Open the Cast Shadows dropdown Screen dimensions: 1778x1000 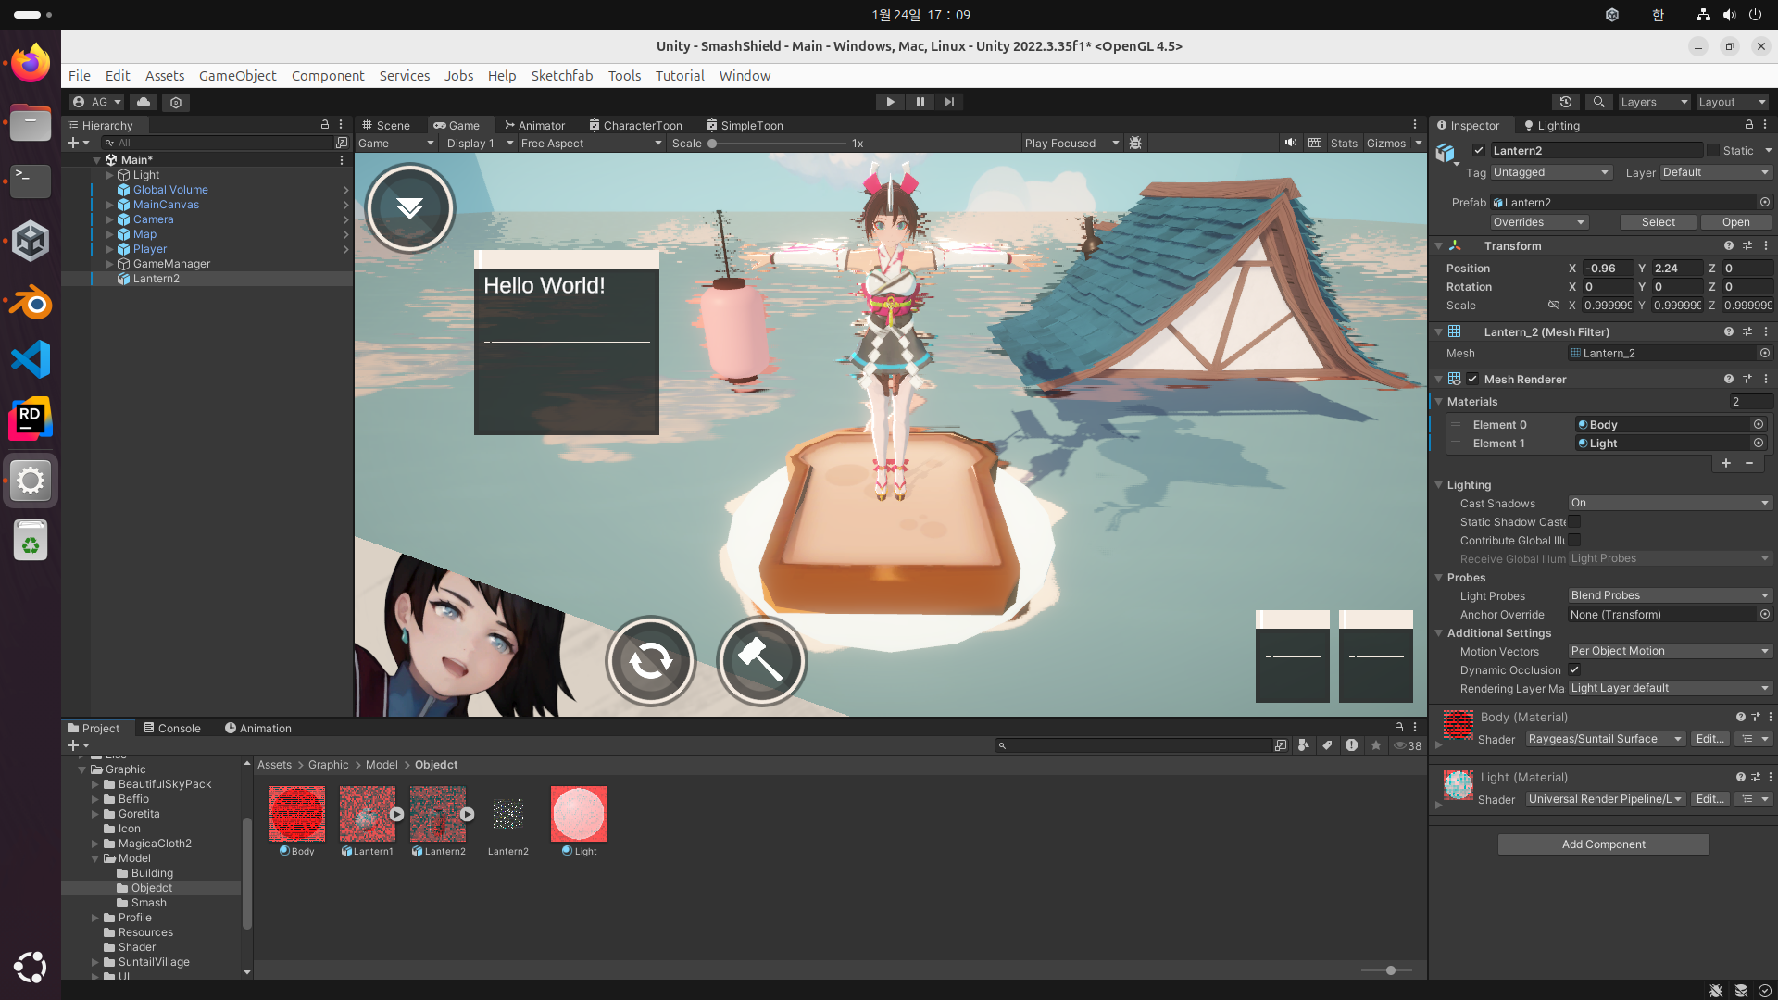tap(1670, 503)
